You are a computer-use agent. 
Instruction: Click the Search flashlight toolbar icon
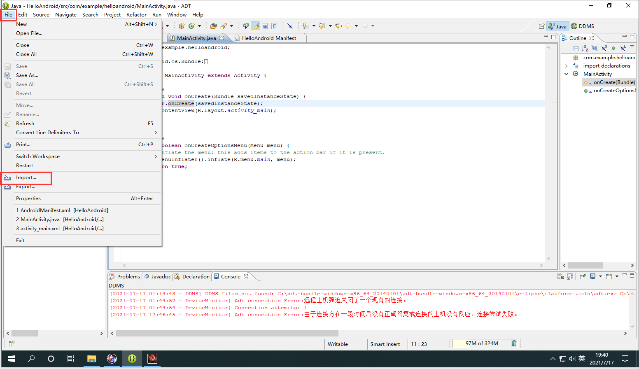[x=224, y=26]
